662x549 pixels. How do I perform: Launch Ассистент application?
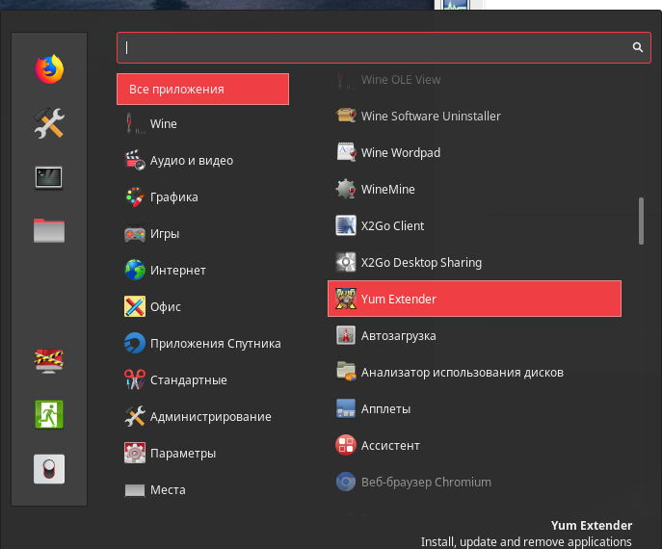pyautogui.click(x=474, y=445)
